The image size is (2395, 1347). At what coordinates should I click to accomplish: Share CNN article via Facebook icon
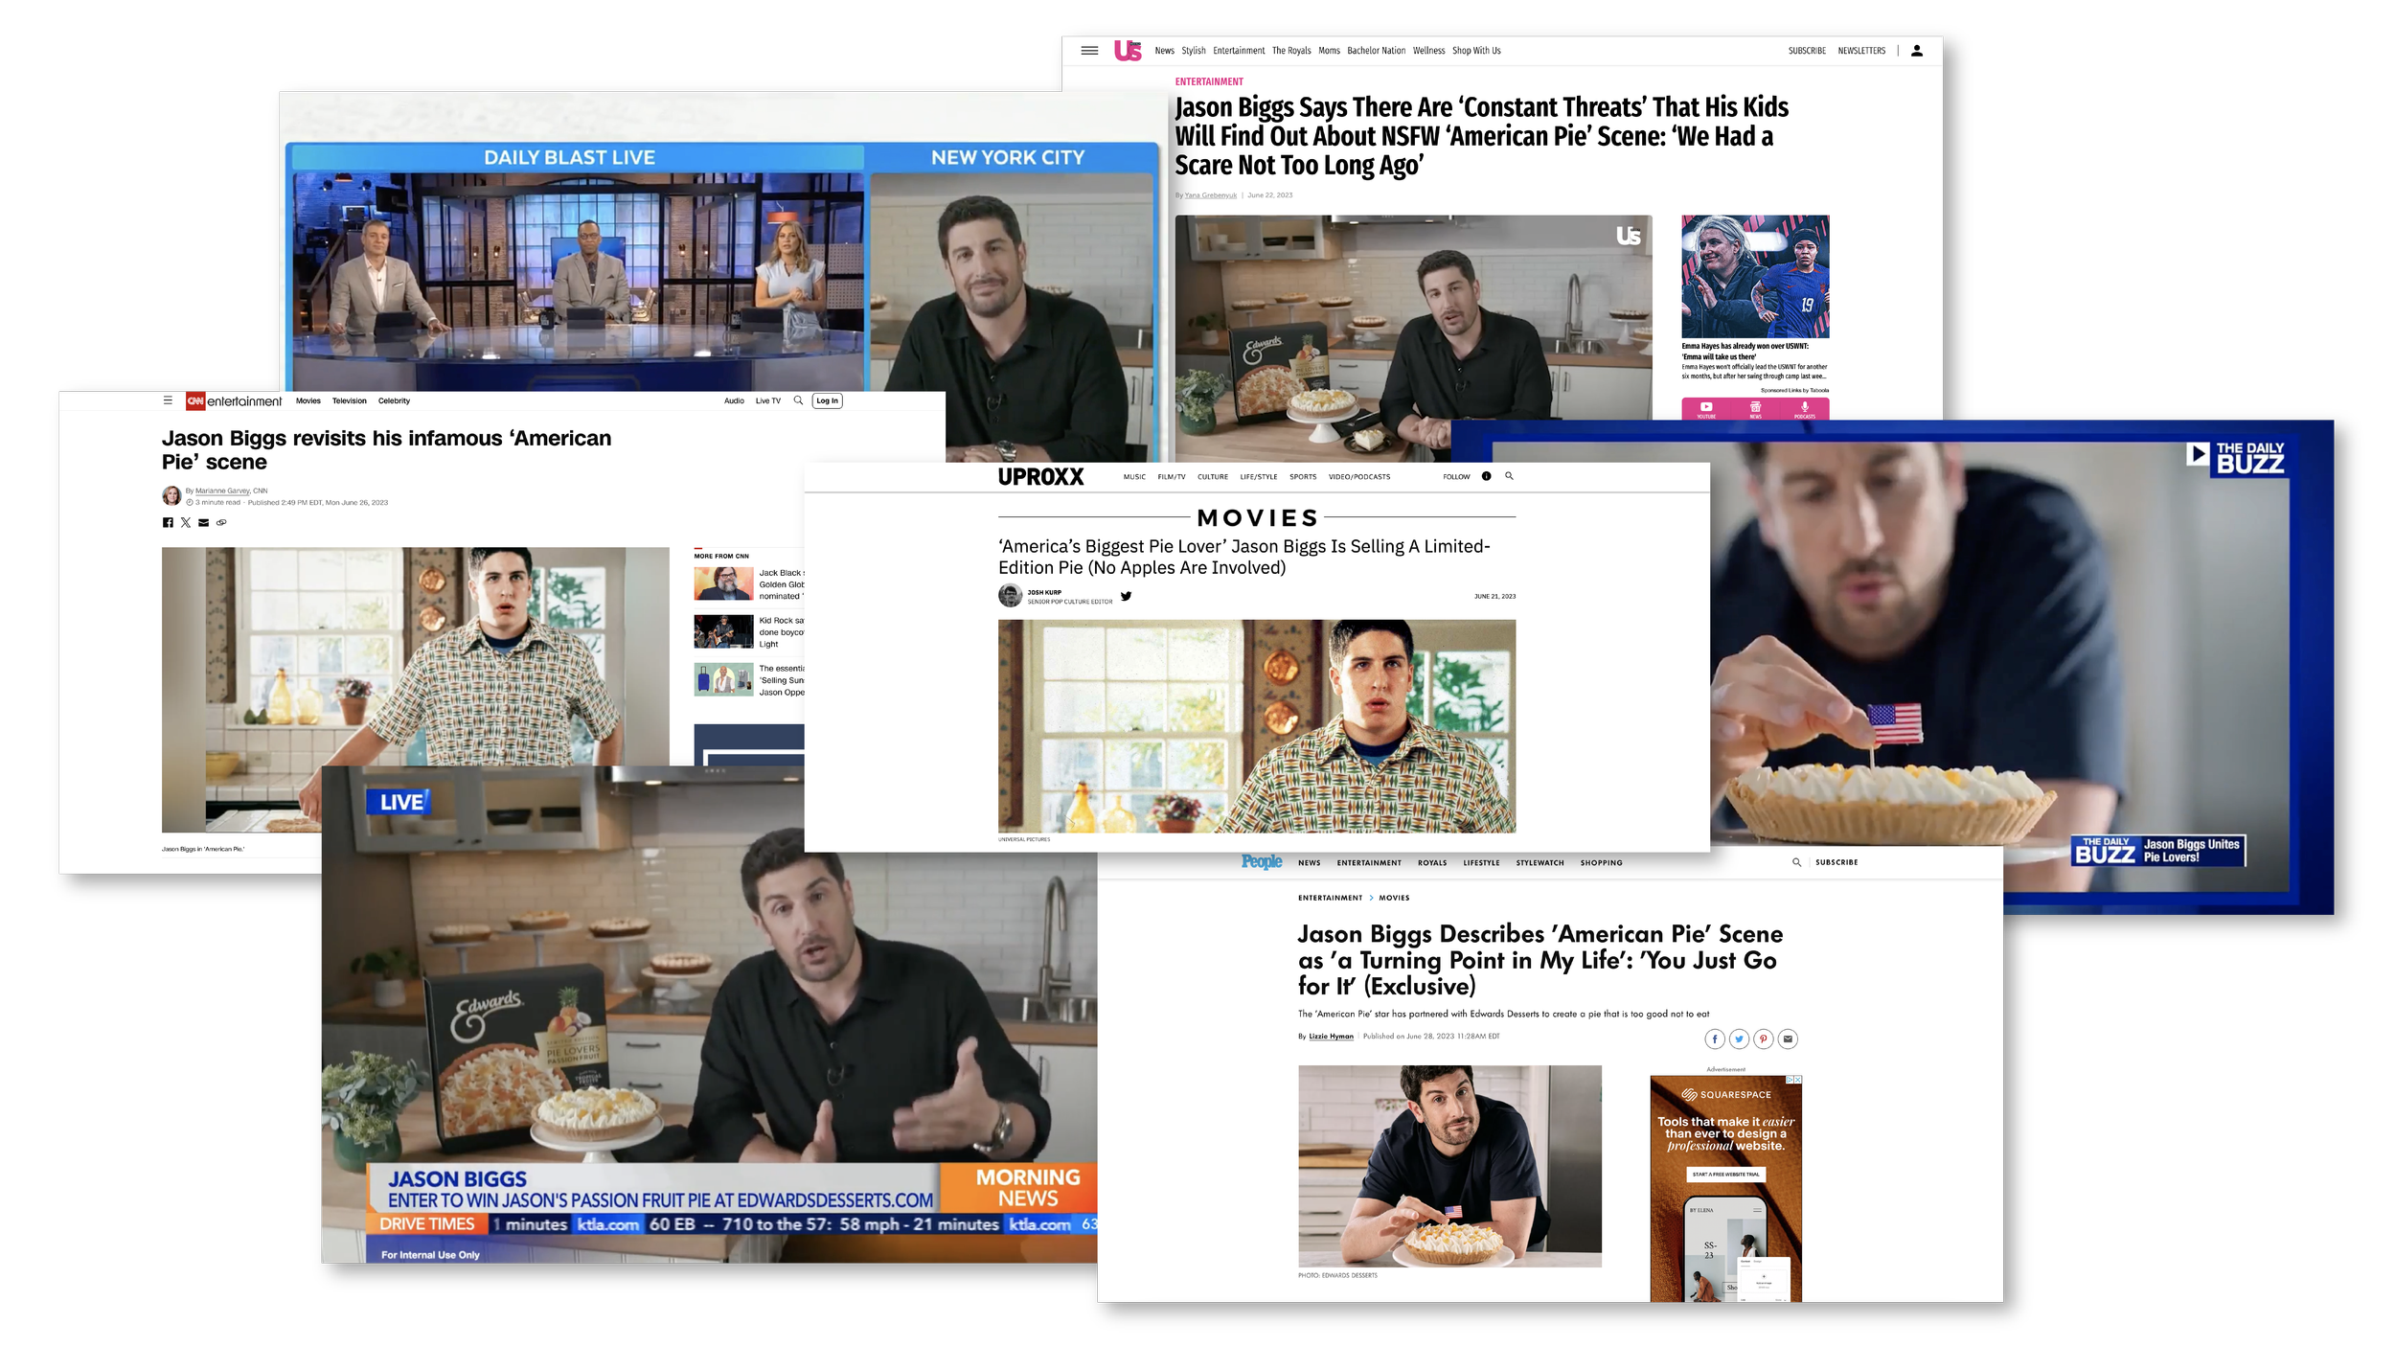[168, 522]
